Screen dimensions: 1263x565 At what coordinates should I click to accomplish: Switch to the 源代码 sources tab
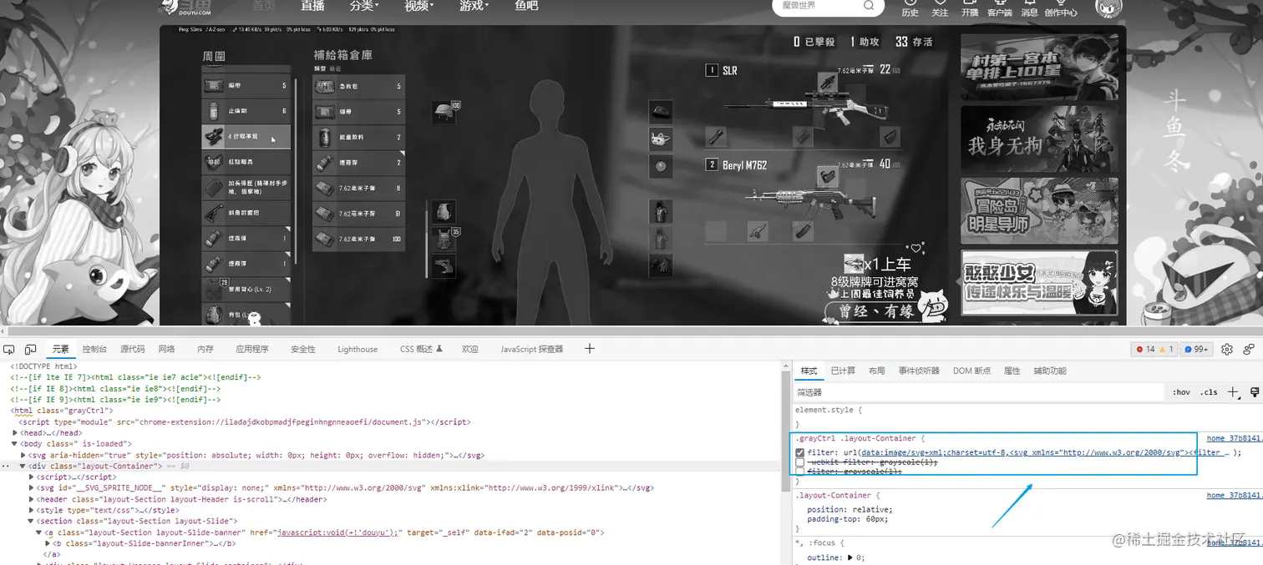tap(132, 349)
